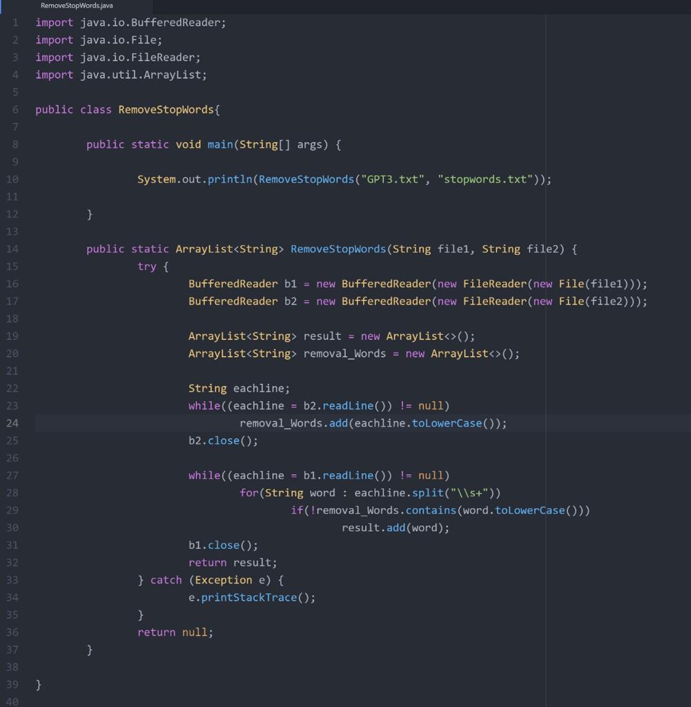The image size is (691, 707).
Task: Click 'split' method on line 28
Action: point(427,493)
